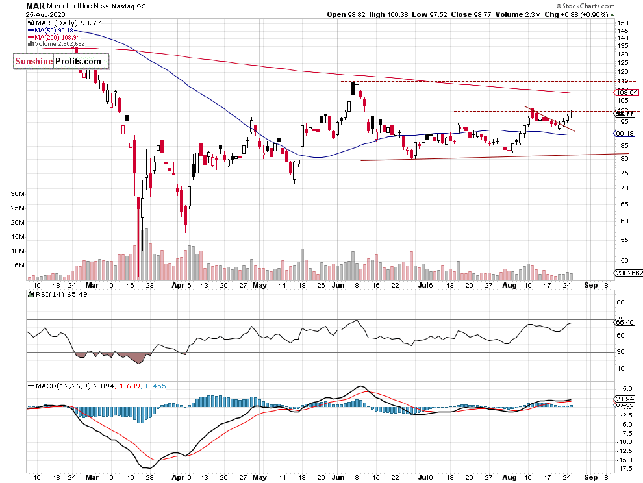The image size is (643, 483).
Task: Select the MA(50) 90.18 legend entry
Action: pyautogui.click(x=51, y=31)
